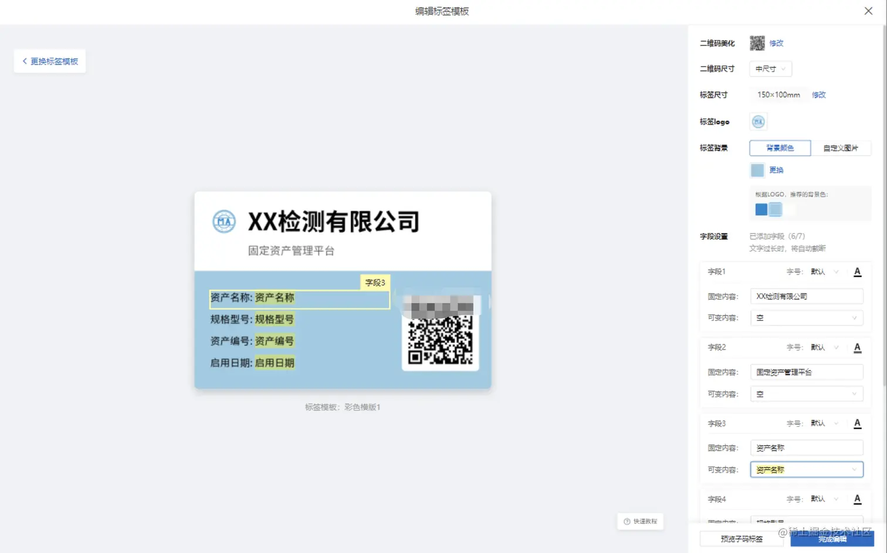Click the QR code on the label preview
This screenshot has height=553, width=887.
[x=440, y=340]
